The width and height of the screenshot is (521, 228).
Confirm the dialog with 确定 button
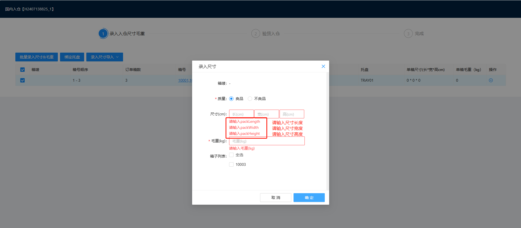(309, 198)
